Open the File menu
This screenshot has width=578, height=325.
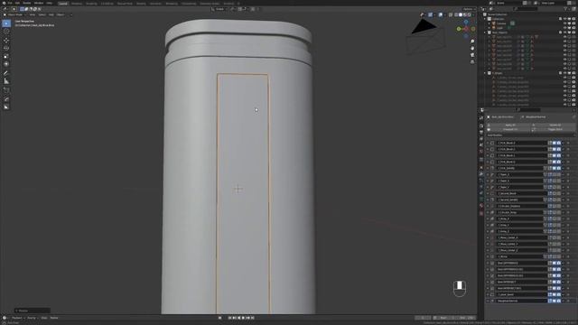[x=10, y=3]
